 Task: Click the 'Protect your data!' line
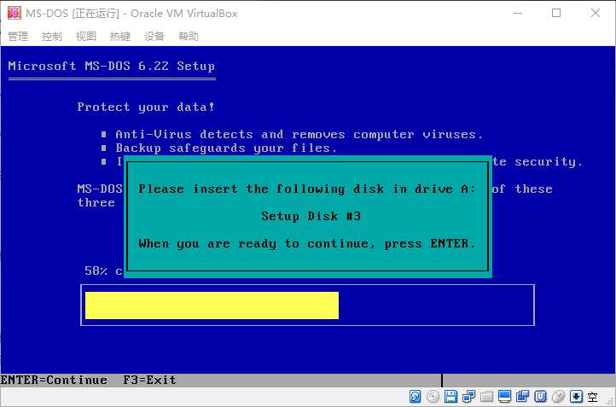[x=146, y=107]
